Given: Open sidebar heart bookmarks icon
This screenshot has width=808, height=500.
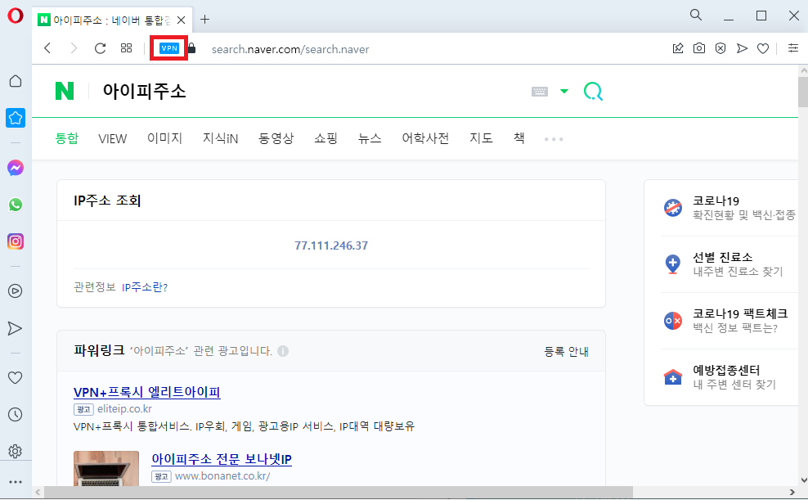Looking at the screenshot, I should (x=16, y=378).
